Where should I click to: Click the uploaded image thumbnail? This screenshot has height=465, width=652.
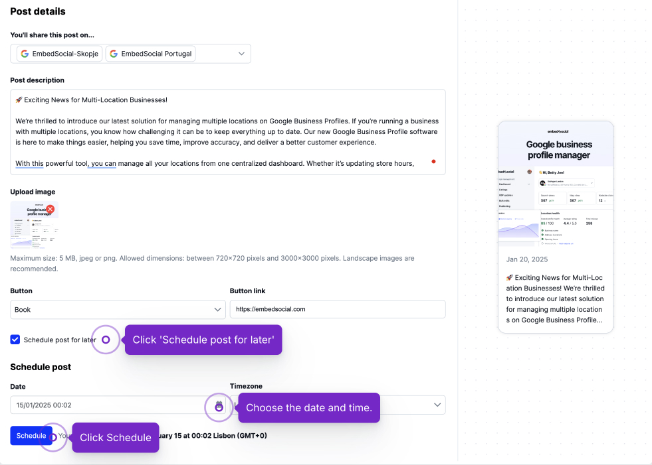[35, 225]
